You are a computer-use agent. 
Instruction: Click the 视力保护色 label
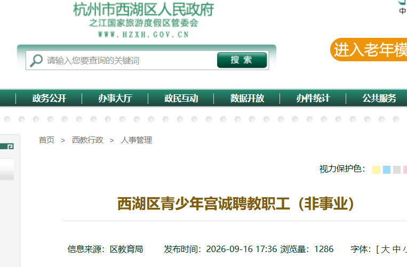342,169
